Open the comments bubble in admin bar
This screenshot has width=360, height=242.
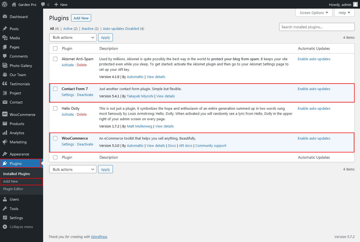point(43,5)
